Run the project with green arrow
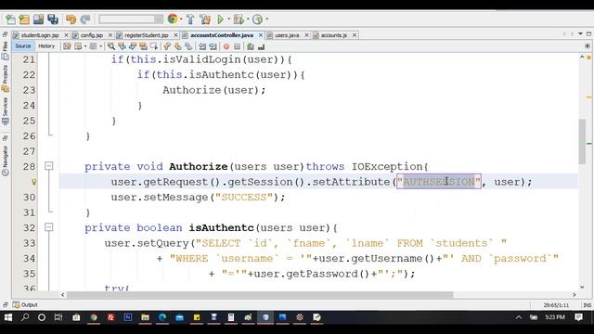 [x=221, y=19]
